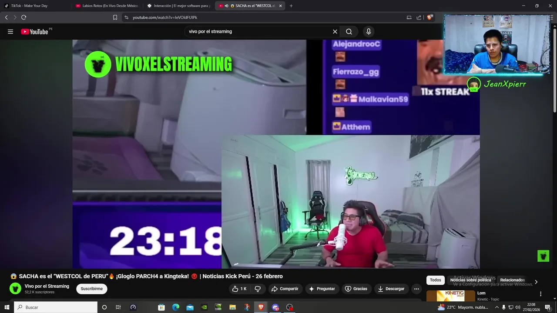Click the YouTube search input field
557x313 pixels.
259,31
